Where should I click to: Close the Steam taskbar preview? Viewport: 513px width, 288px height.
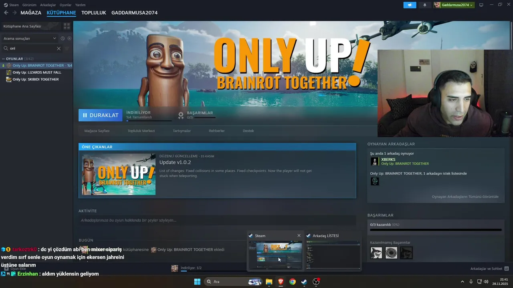point(299,236)
